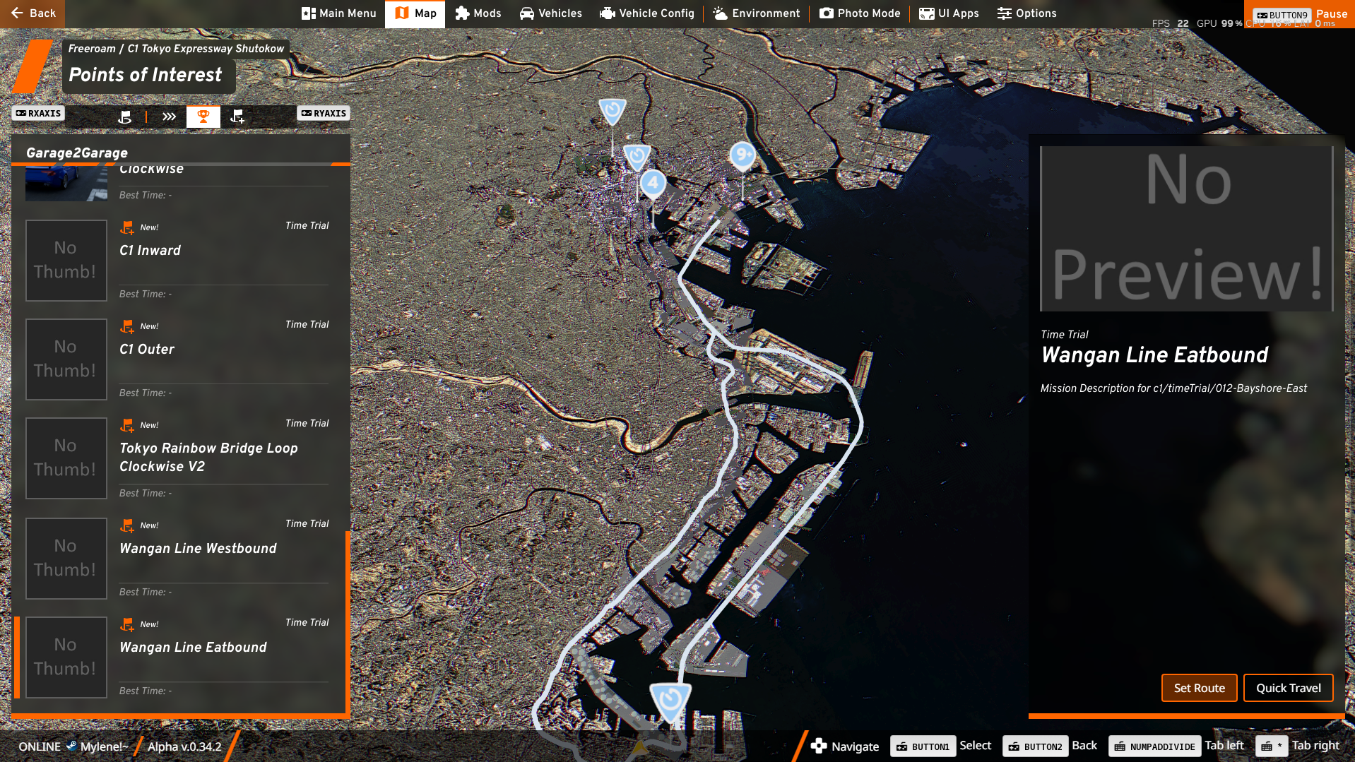Viewport: 1355px width, 762px height.
Task: Select Tokyo Rainbow Bridge Loop Clockwise V2
Action: point(178,458)
